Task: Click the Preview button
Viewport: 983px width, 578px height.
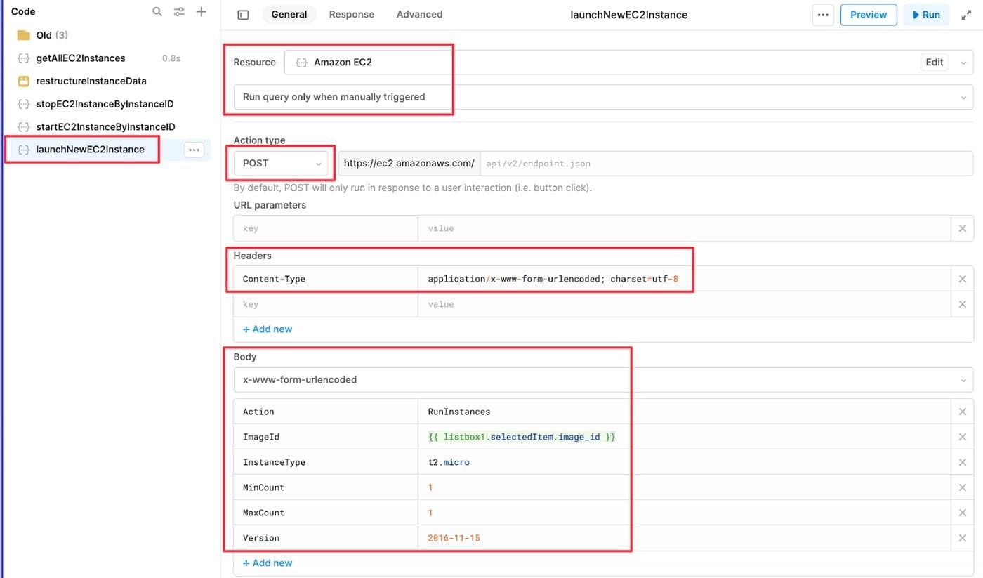Action: pyautogui.click(x=868, y=14)
